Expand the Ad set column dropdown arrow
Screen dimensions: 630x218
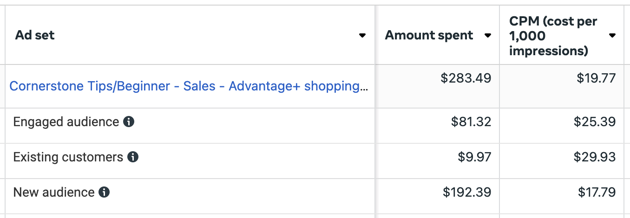click(x=362, y=36)
